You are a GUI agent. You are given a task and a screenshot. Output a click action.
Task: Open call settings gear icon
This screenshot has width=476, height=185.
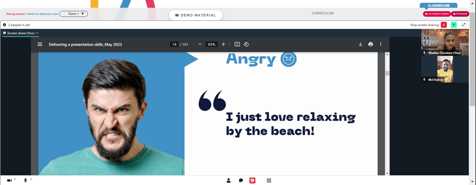(5, 25)
